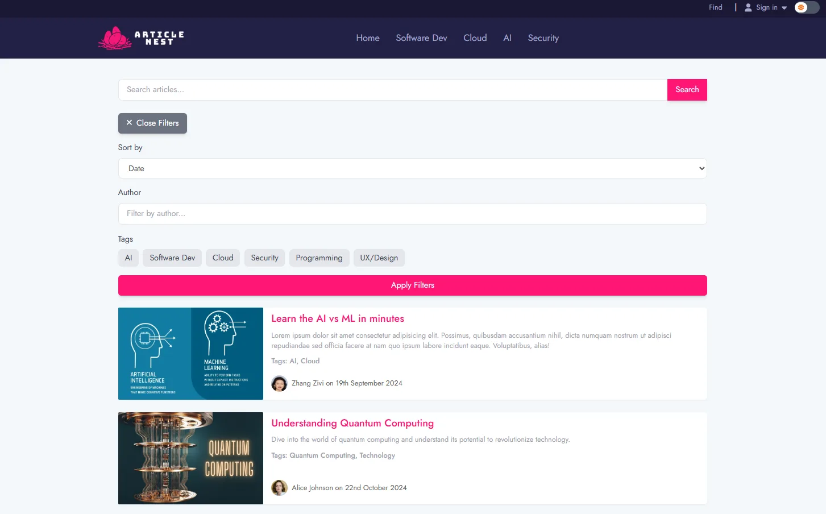
Task: Click the Quantum Computing article thumbnail
Action: pos(190,458)
